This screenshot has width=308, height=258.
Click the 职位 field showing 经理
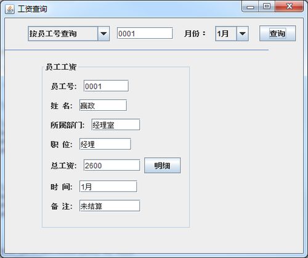tap(105, 144)
